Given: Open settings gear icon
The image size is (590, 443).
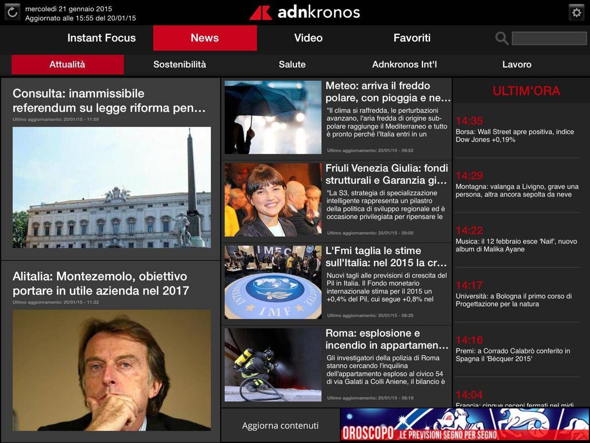Looking at the screenshot, I should [576, 13].
